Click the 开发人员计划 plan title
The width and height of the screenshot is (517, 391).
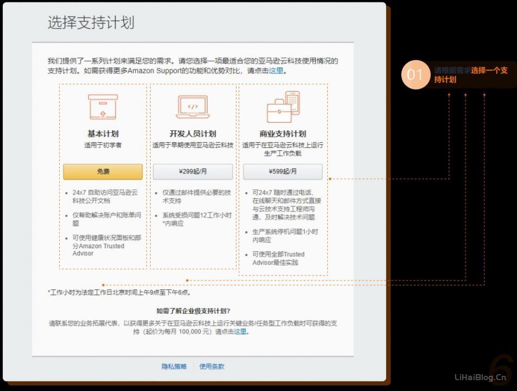point(193,134)
